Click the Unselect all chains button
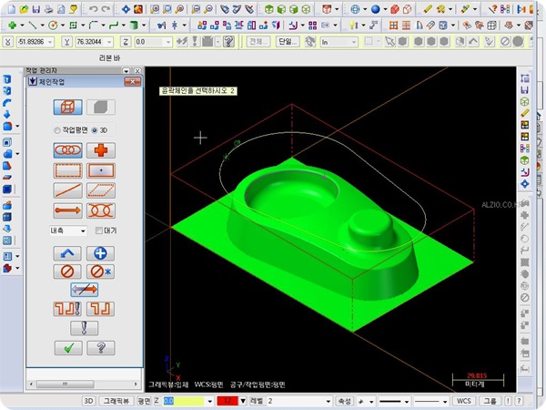546x410 pixels. pos(100,272)
